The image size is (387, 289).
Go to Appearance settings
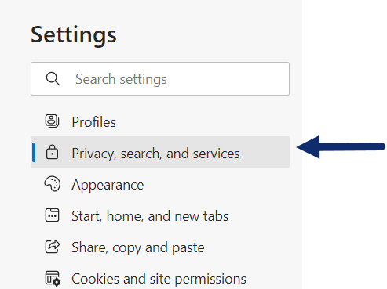coord(108,185)
